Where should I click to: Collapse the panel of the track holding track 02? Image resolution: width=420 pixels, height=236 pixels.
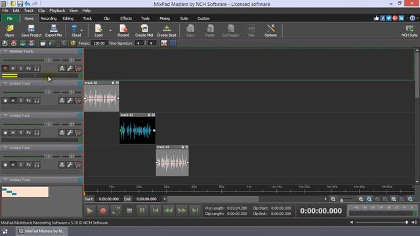click(5, 83)
